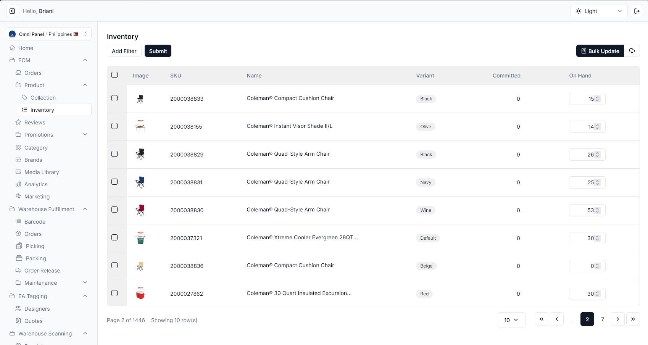Image resolution: width=648 pixels, height=345 pixels.
Task: Collapse the sidebar using the panel toggle icon
Action: coord(12,11)
